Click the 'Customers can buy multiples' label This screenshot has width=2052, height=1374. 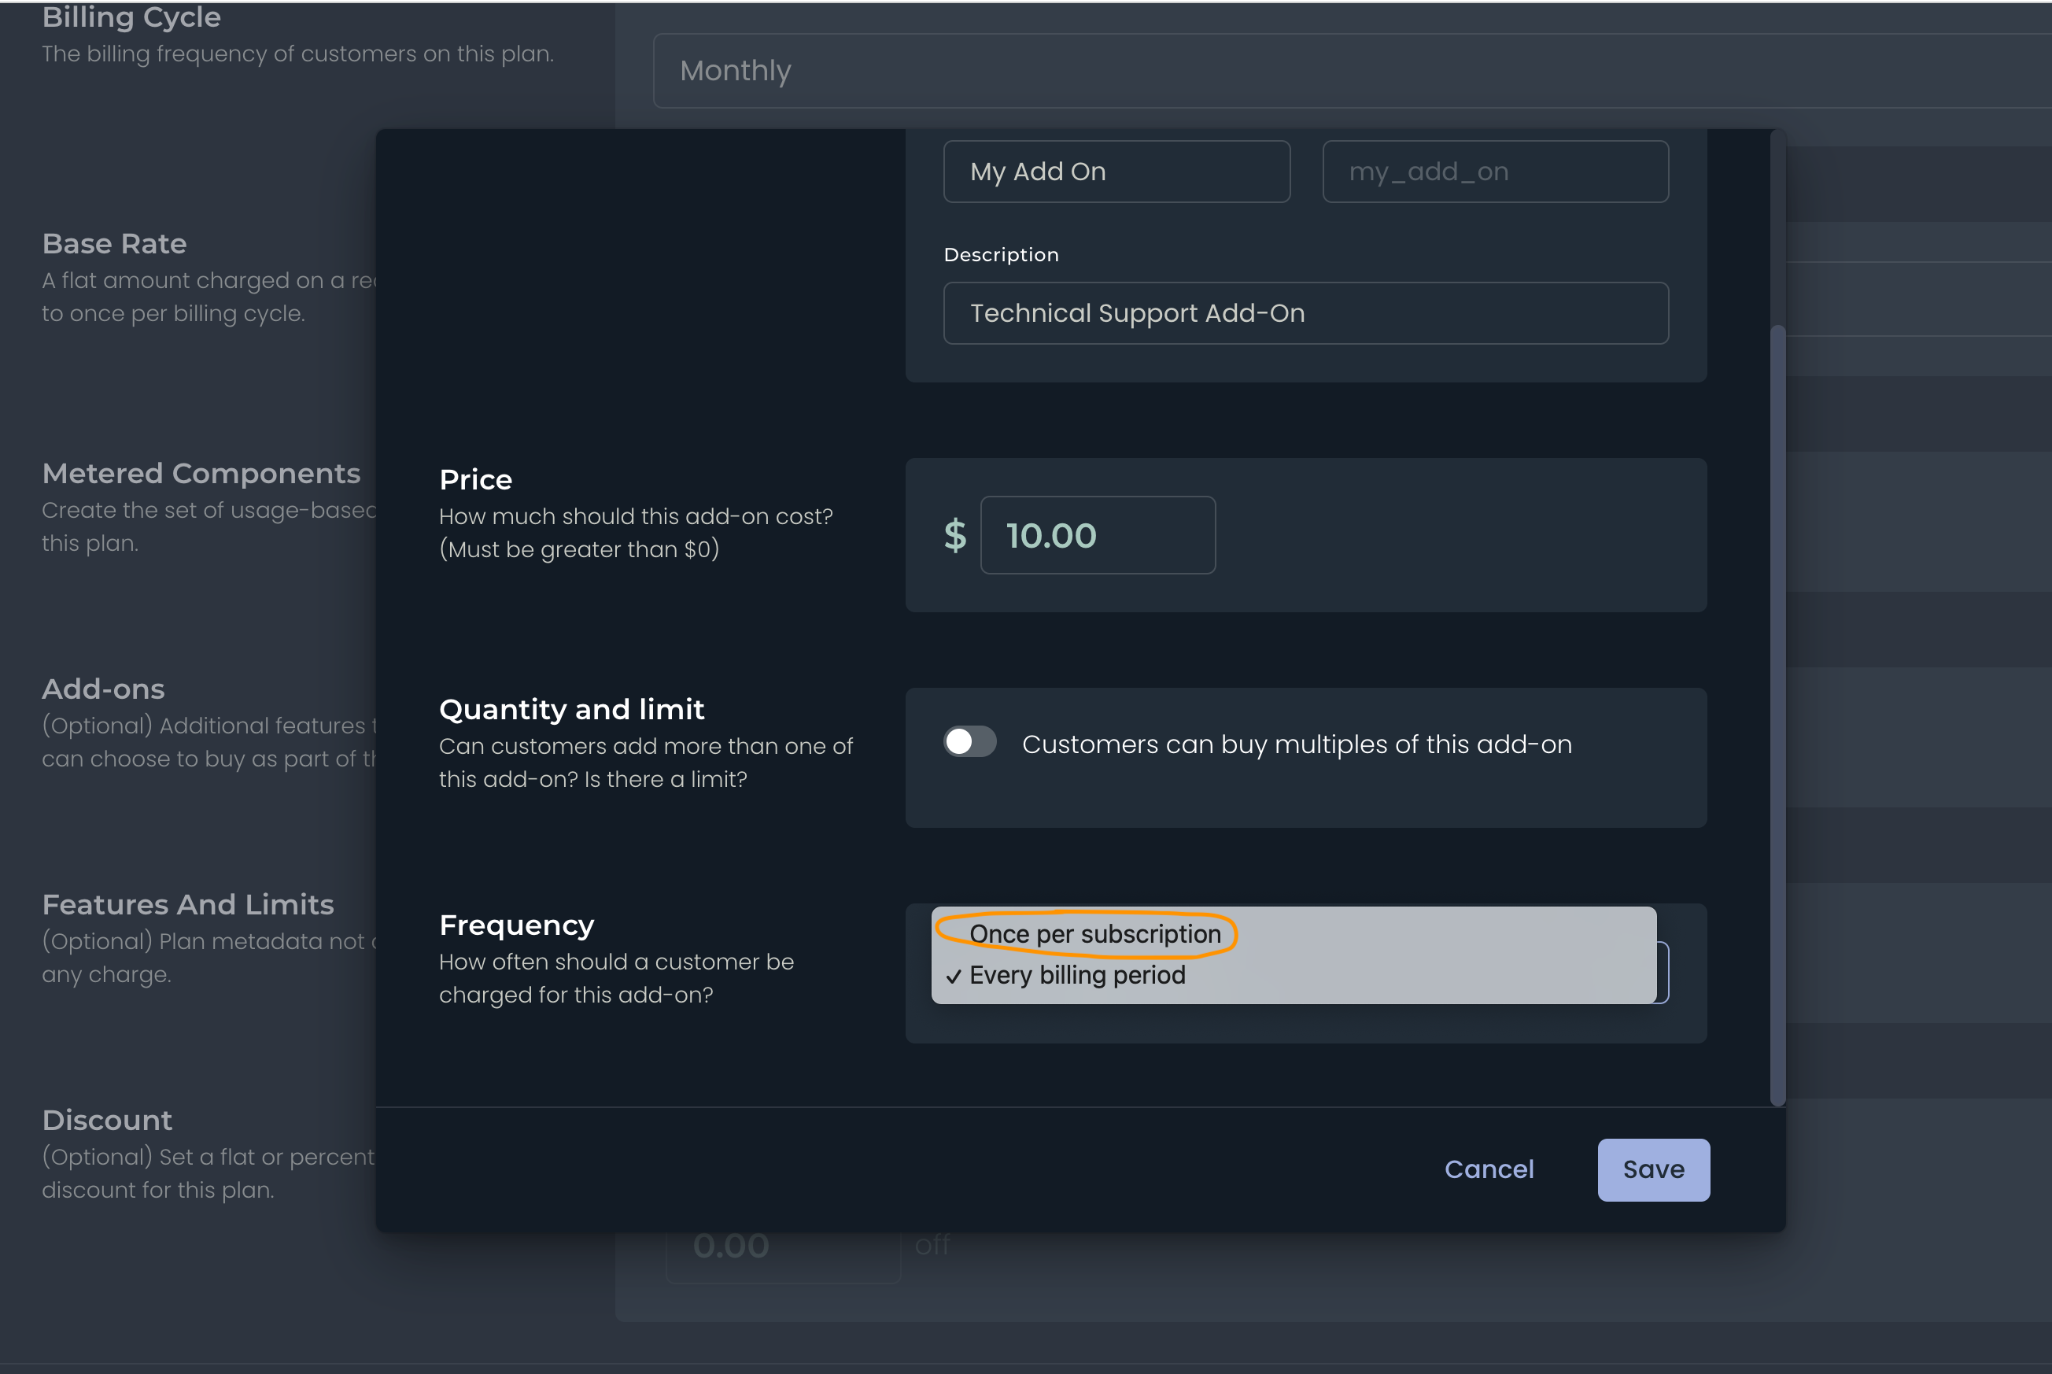(x=1296, y=744)
